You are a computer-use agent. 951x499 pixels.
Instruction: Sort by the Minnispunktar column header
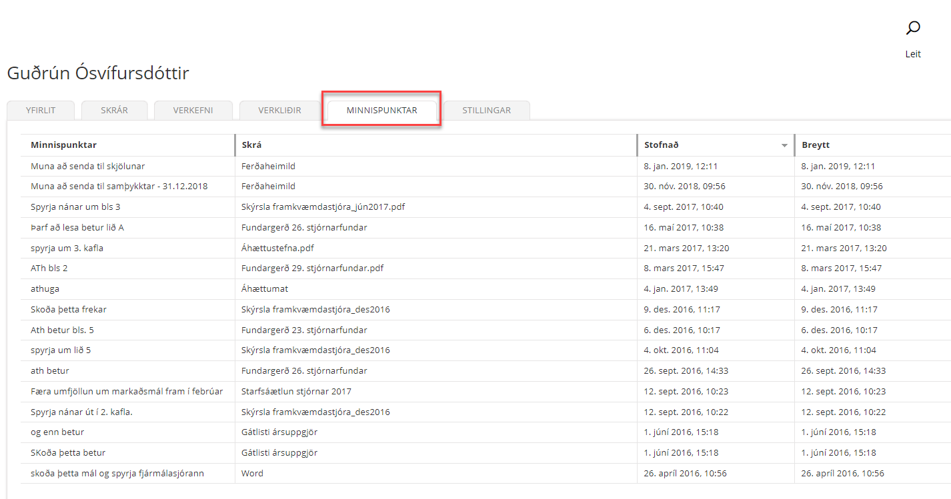(64, 145)
